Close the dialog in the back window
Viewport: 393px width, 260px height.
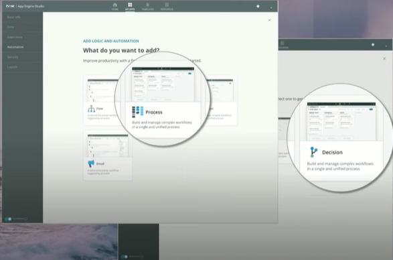pos(384,58)
